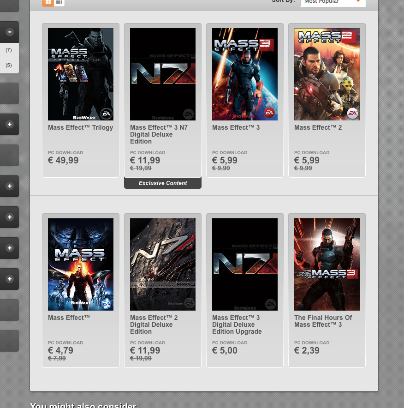This screenshot has height=408, width=404.
Task: Click the Mass Effect™ title in second row
Action: (69, 318)
